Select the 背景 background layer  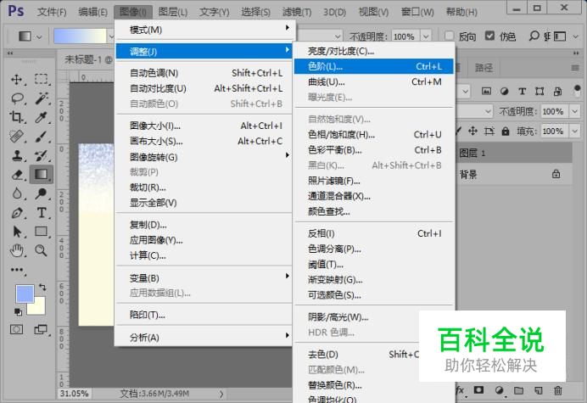(514, 174)
